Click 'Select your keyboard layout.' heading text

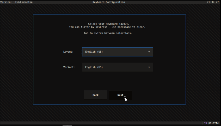(109, 24)
